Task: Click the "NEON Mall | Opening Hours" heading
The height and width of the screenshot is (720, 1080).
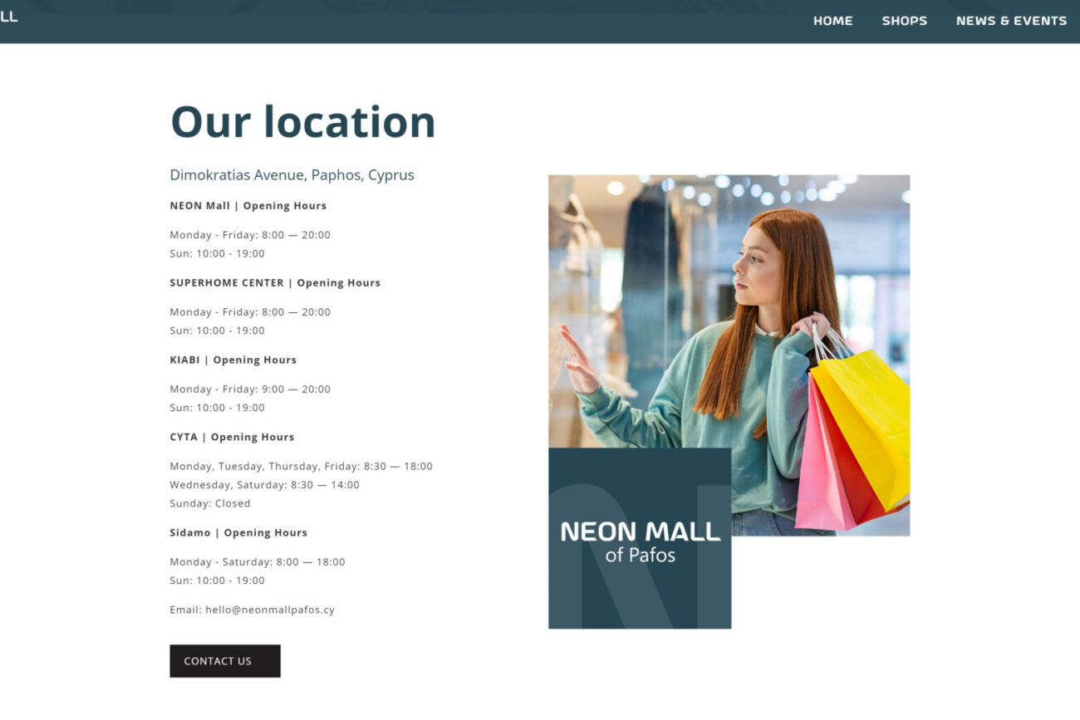Action: click(248, 206)
